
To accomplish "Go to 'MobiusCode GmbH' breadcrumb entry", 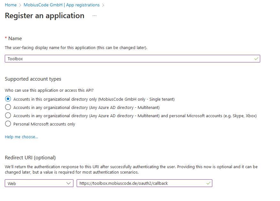I will [x=43, y=5].
